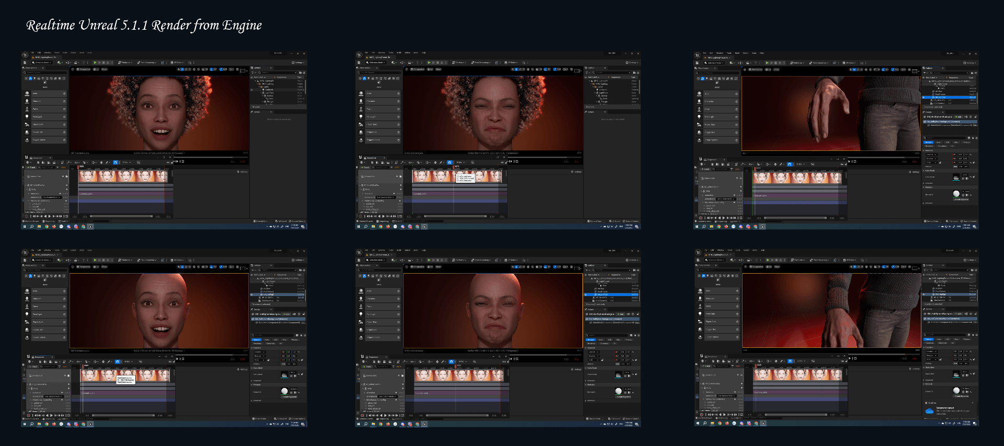Select Point Light actor in curly-hair smiling window

pos(45,117)
